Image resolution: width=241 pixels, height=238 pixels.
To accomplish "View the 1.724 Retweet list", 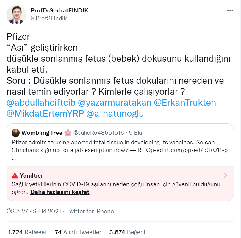I will 27,232.
